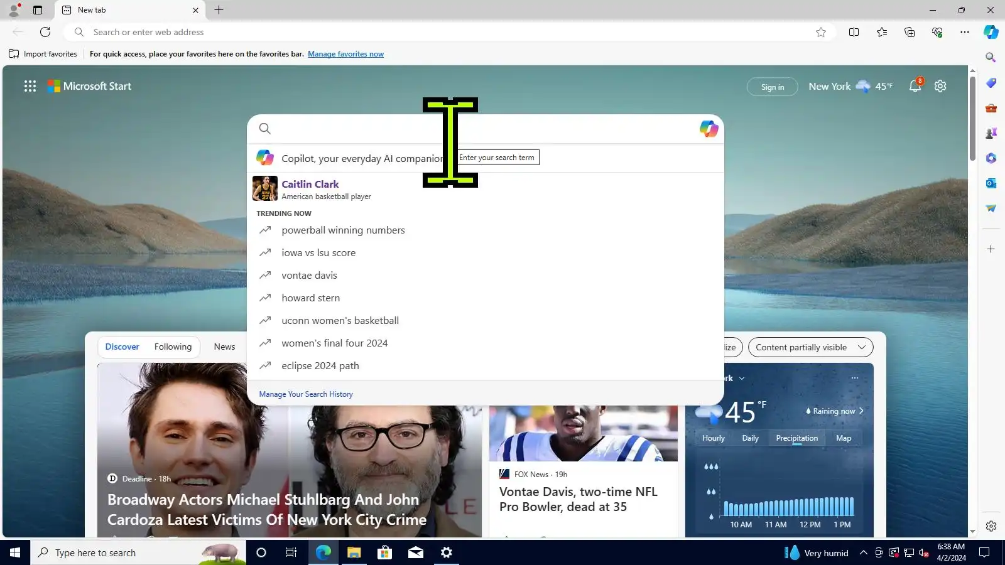Open the Settings and more menu
The image size is (1005, 565).
pyautogui.click(x=965, y=32)
